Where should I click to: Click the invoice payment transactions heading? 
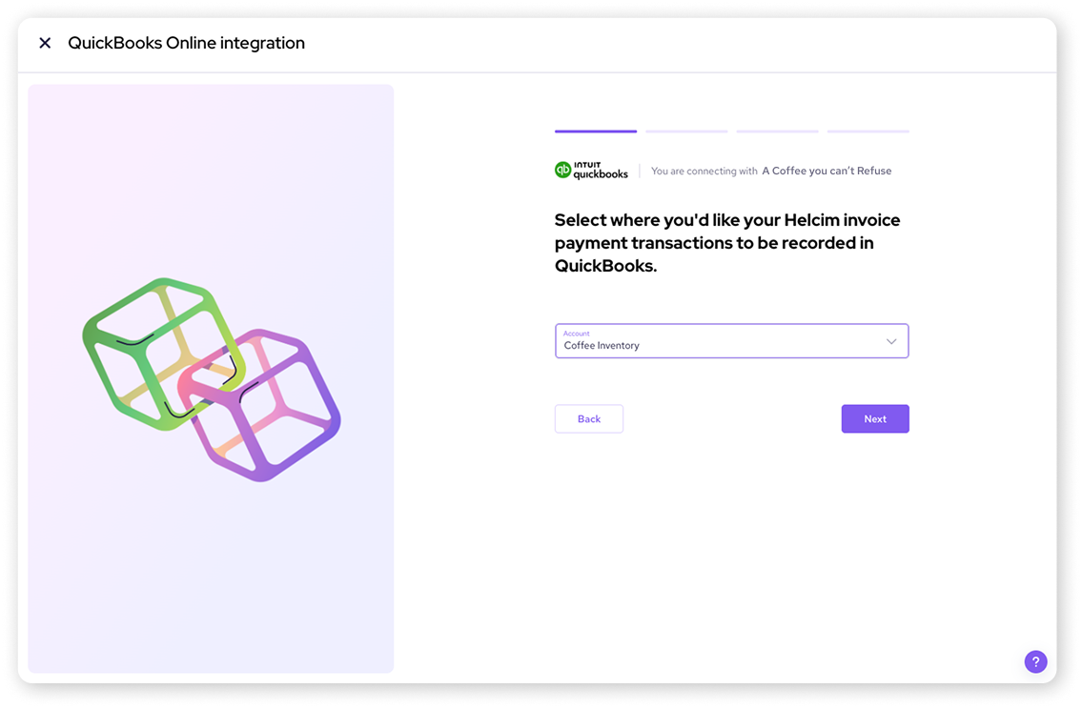[727, 243]
